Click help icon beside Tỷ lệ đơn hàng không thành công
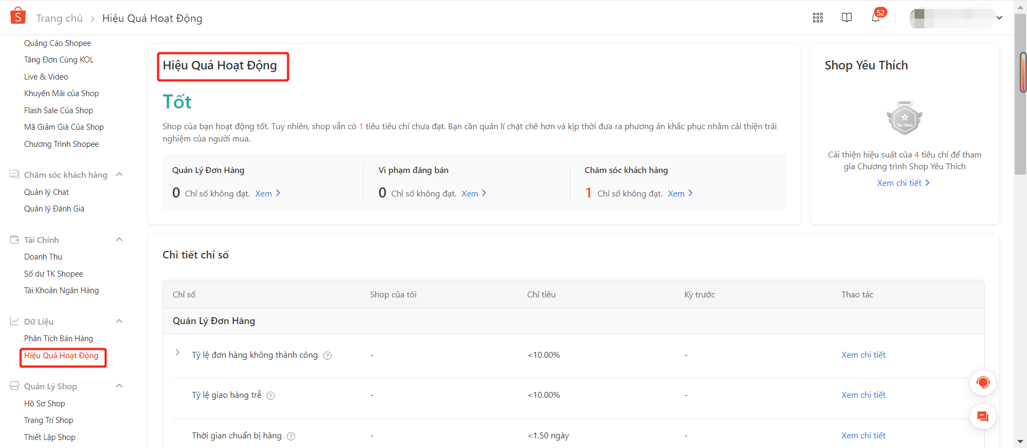The width and height of the screenshot is (1027, 448). pyautogui.click(x=327, y=356)
